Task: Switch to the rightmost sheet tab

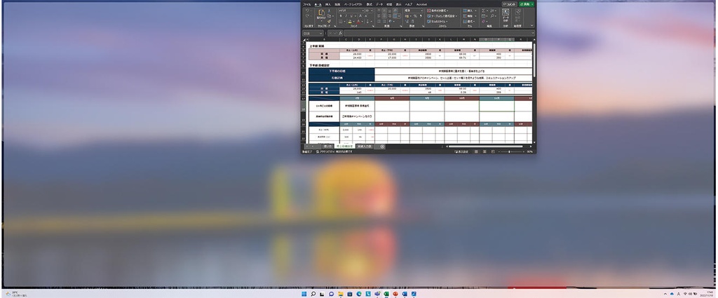Action: click(x=364, y=147)
